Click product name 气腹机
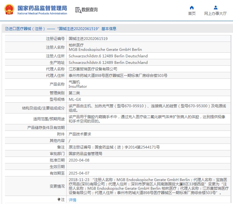 point(74,82)
